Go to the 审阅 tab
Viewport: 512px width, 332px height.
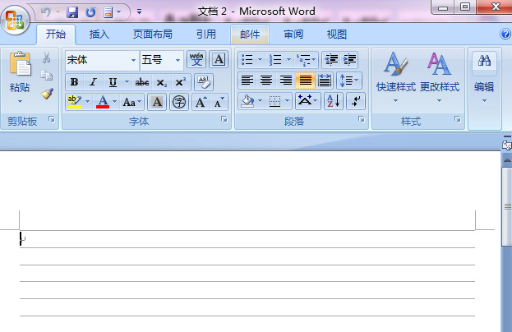coord(293,34)
